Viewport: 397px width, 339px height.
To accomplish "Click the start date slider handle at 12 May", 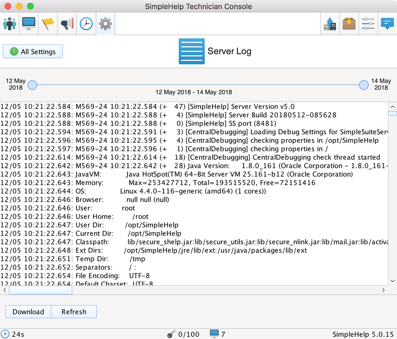I will click(x=32, y=85).
